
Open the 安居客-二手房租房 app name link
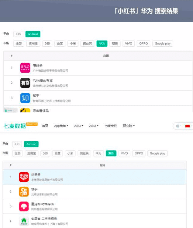[44, 219]
